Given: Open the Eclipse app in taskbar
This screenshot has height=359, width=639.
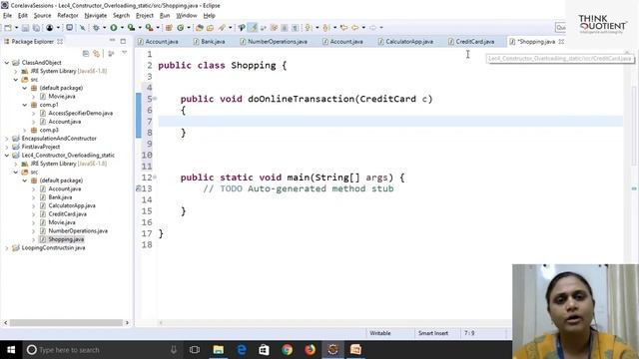Looking at the screenshot, I should (x=332, y=350).
